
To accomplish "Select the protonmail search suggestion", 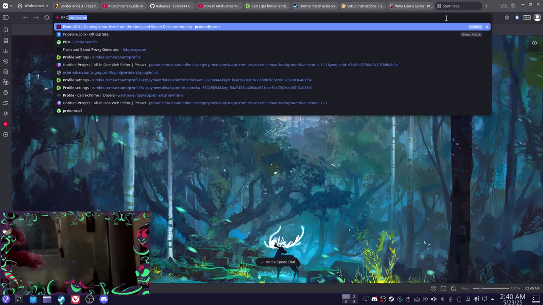I will pyautogui.click(x=272, y=111).
